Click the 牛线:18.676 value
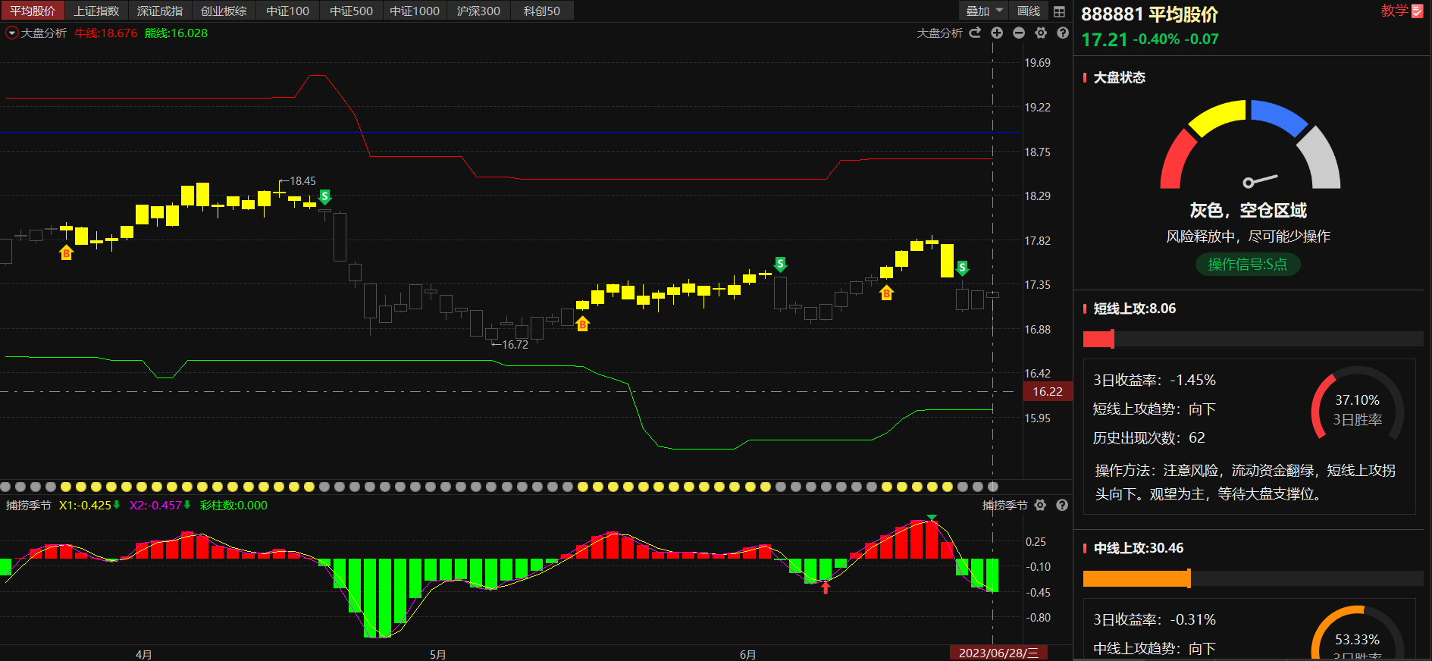The width and height of the screenshot is (1432, 661). coord(106,33)
